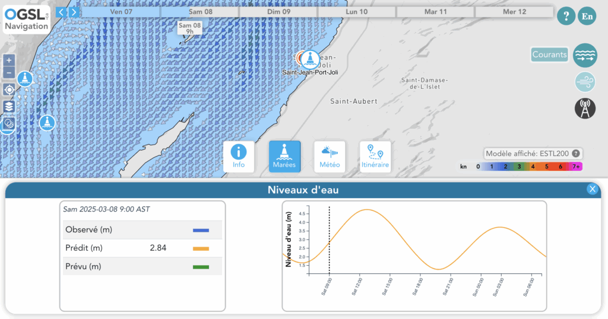Toggle the currents layer wave icon
Image resolution: width=608 pixels, height=319 pixels.
[585, 55]
